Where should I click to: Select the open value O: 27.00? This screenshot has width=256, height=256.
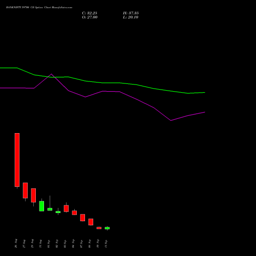pos(90,17)
